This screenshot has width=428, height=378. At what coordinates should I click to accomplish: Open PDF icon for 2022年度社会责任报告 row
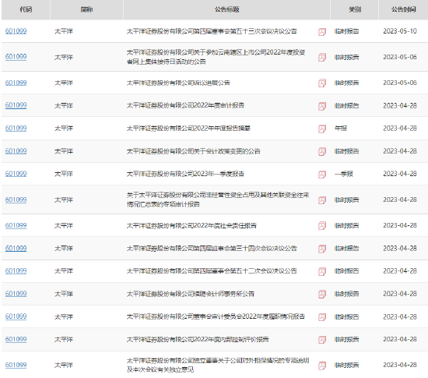point(322,226)
